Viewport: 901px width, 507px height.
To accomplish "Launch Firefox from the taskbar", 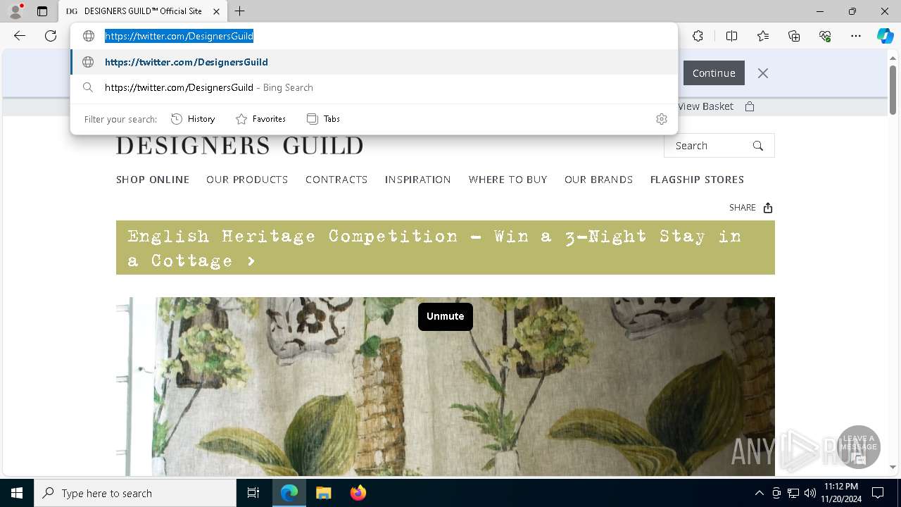I will tap(358, 493).
